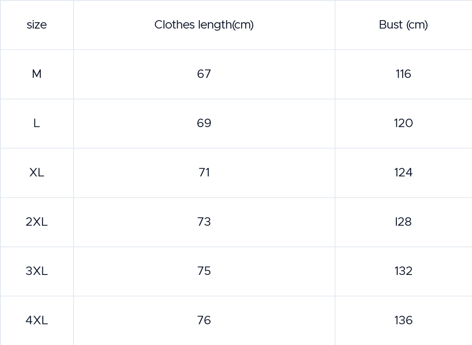Select the "Clothes length(cm)" header cell
472x345 pixels.
click(204, 25)
